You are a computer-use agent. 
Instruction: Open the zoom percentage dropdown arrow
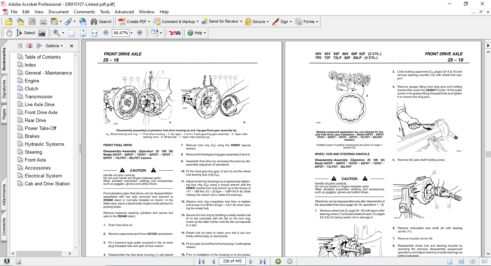(x=131, y=33)
